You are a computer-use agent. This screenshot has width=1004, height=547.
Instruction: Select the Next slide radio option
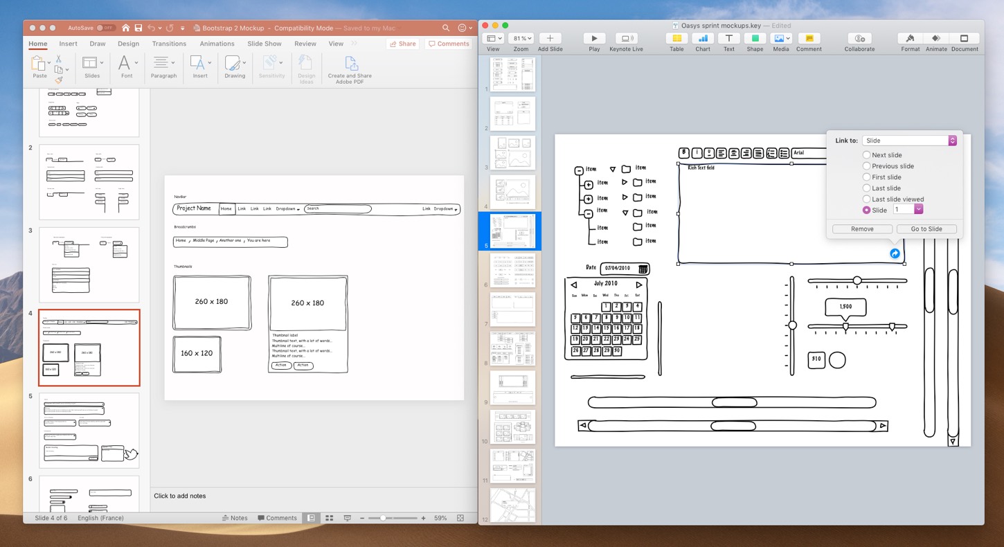[867, 155]
